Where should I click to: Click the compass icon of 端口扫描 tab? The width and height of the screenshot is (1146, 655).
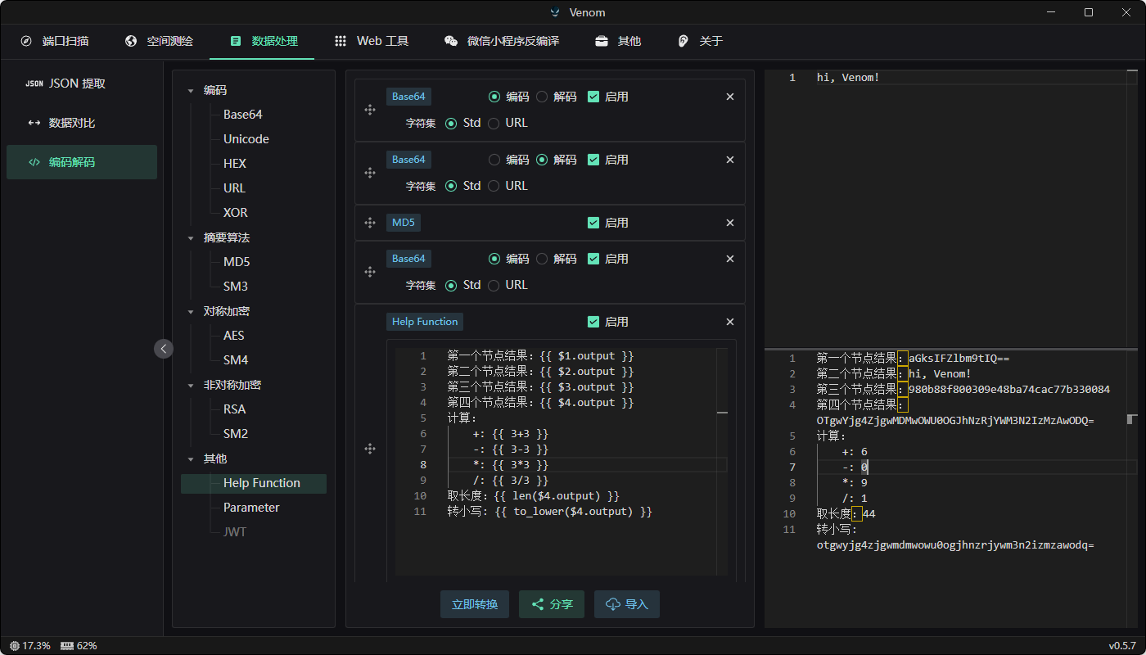coord(26,41)
